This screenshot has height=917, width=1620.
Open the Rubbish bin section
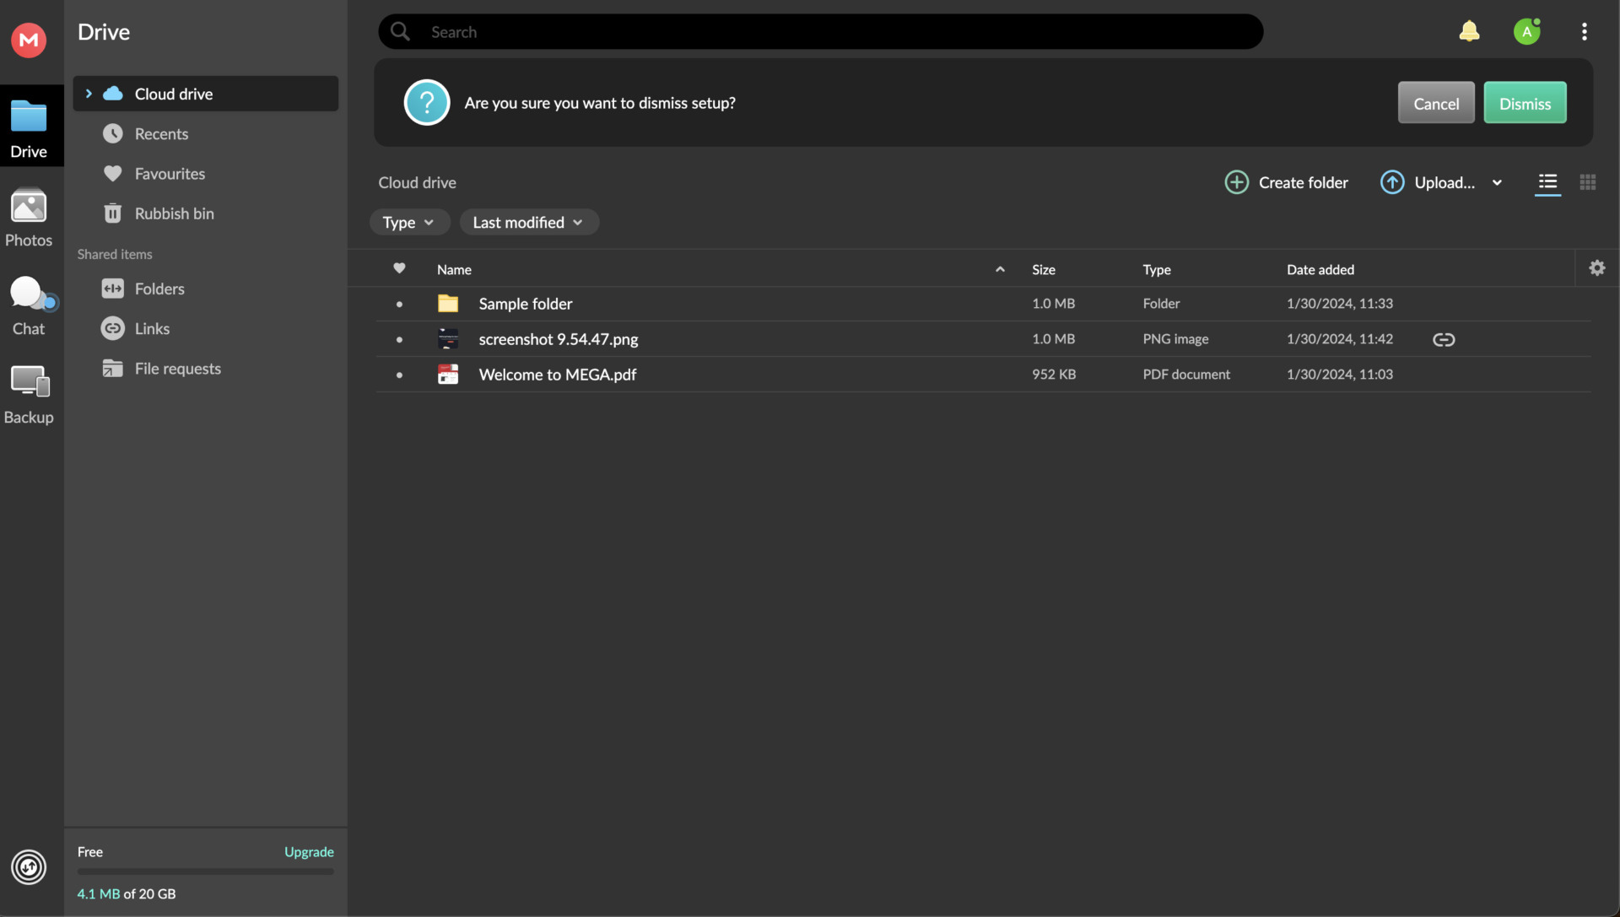[175, 213]
